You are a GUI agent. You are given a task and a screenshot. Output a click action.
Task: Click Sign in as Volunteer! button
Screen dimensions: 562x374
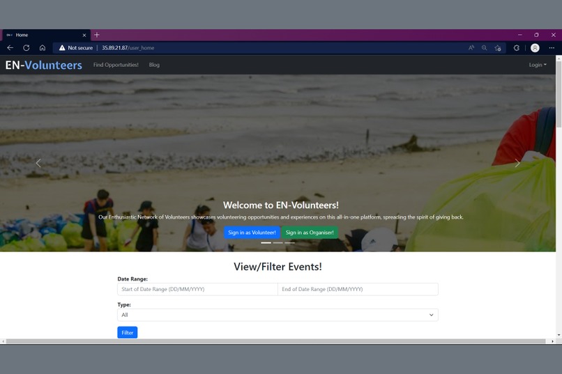coord(252,233)
